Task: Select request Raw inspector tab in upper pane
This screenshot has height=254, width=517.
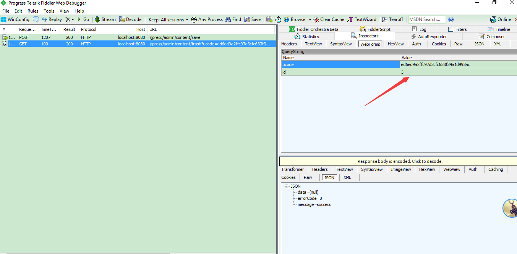Action: (458, 44)
